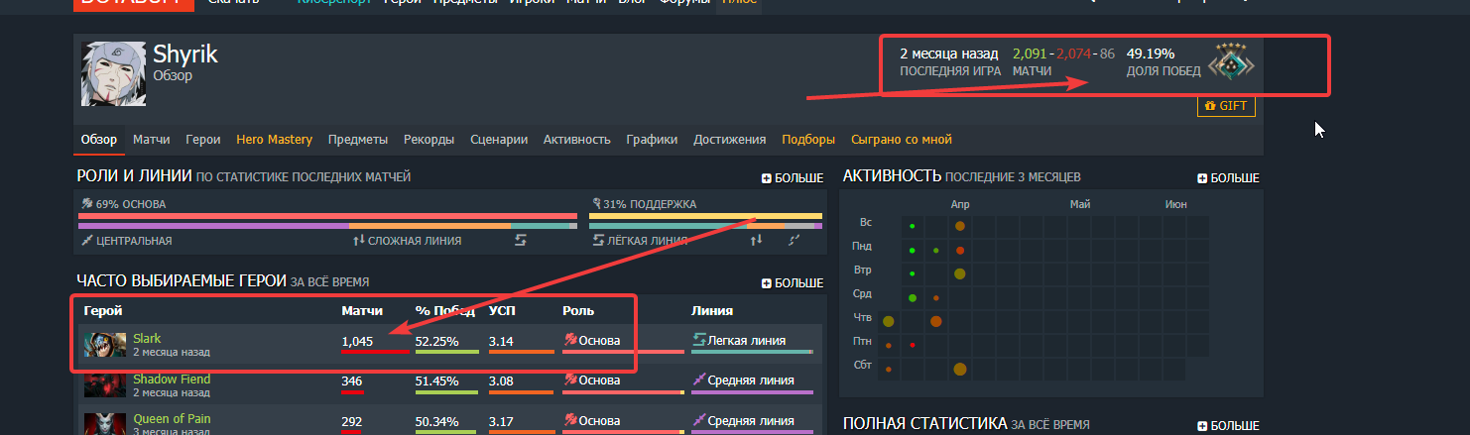Viewport: 1470px width, 435px height.
Task: Expand БОЛЬШЕ next to Полная статистика
Action: (x=1228, y=425)
